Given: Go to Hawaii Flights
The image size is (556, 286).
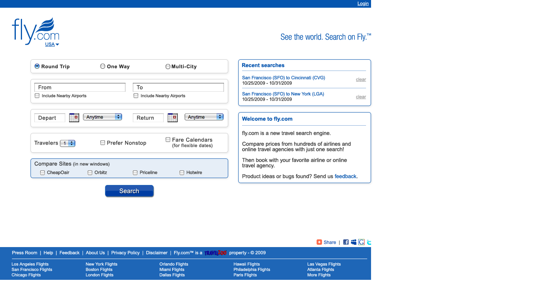Looking at the screenshot, I should coord(247,264).
